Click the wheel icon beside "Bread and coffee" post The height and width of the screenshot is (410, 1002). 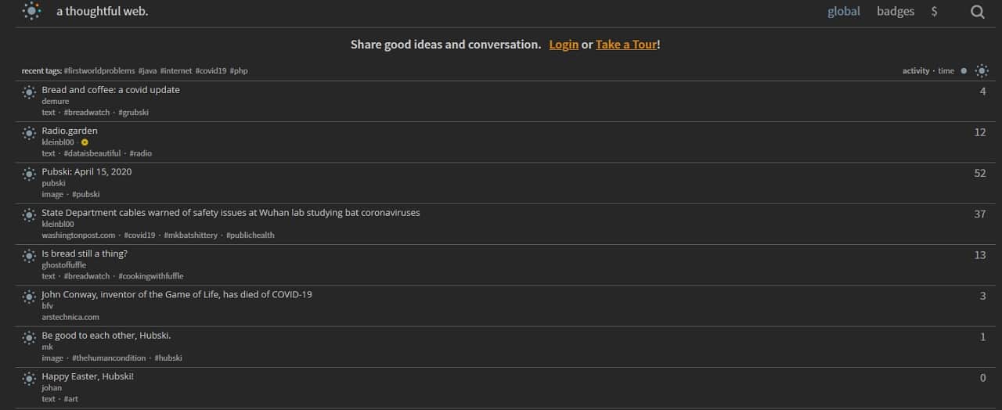(29, 92)
